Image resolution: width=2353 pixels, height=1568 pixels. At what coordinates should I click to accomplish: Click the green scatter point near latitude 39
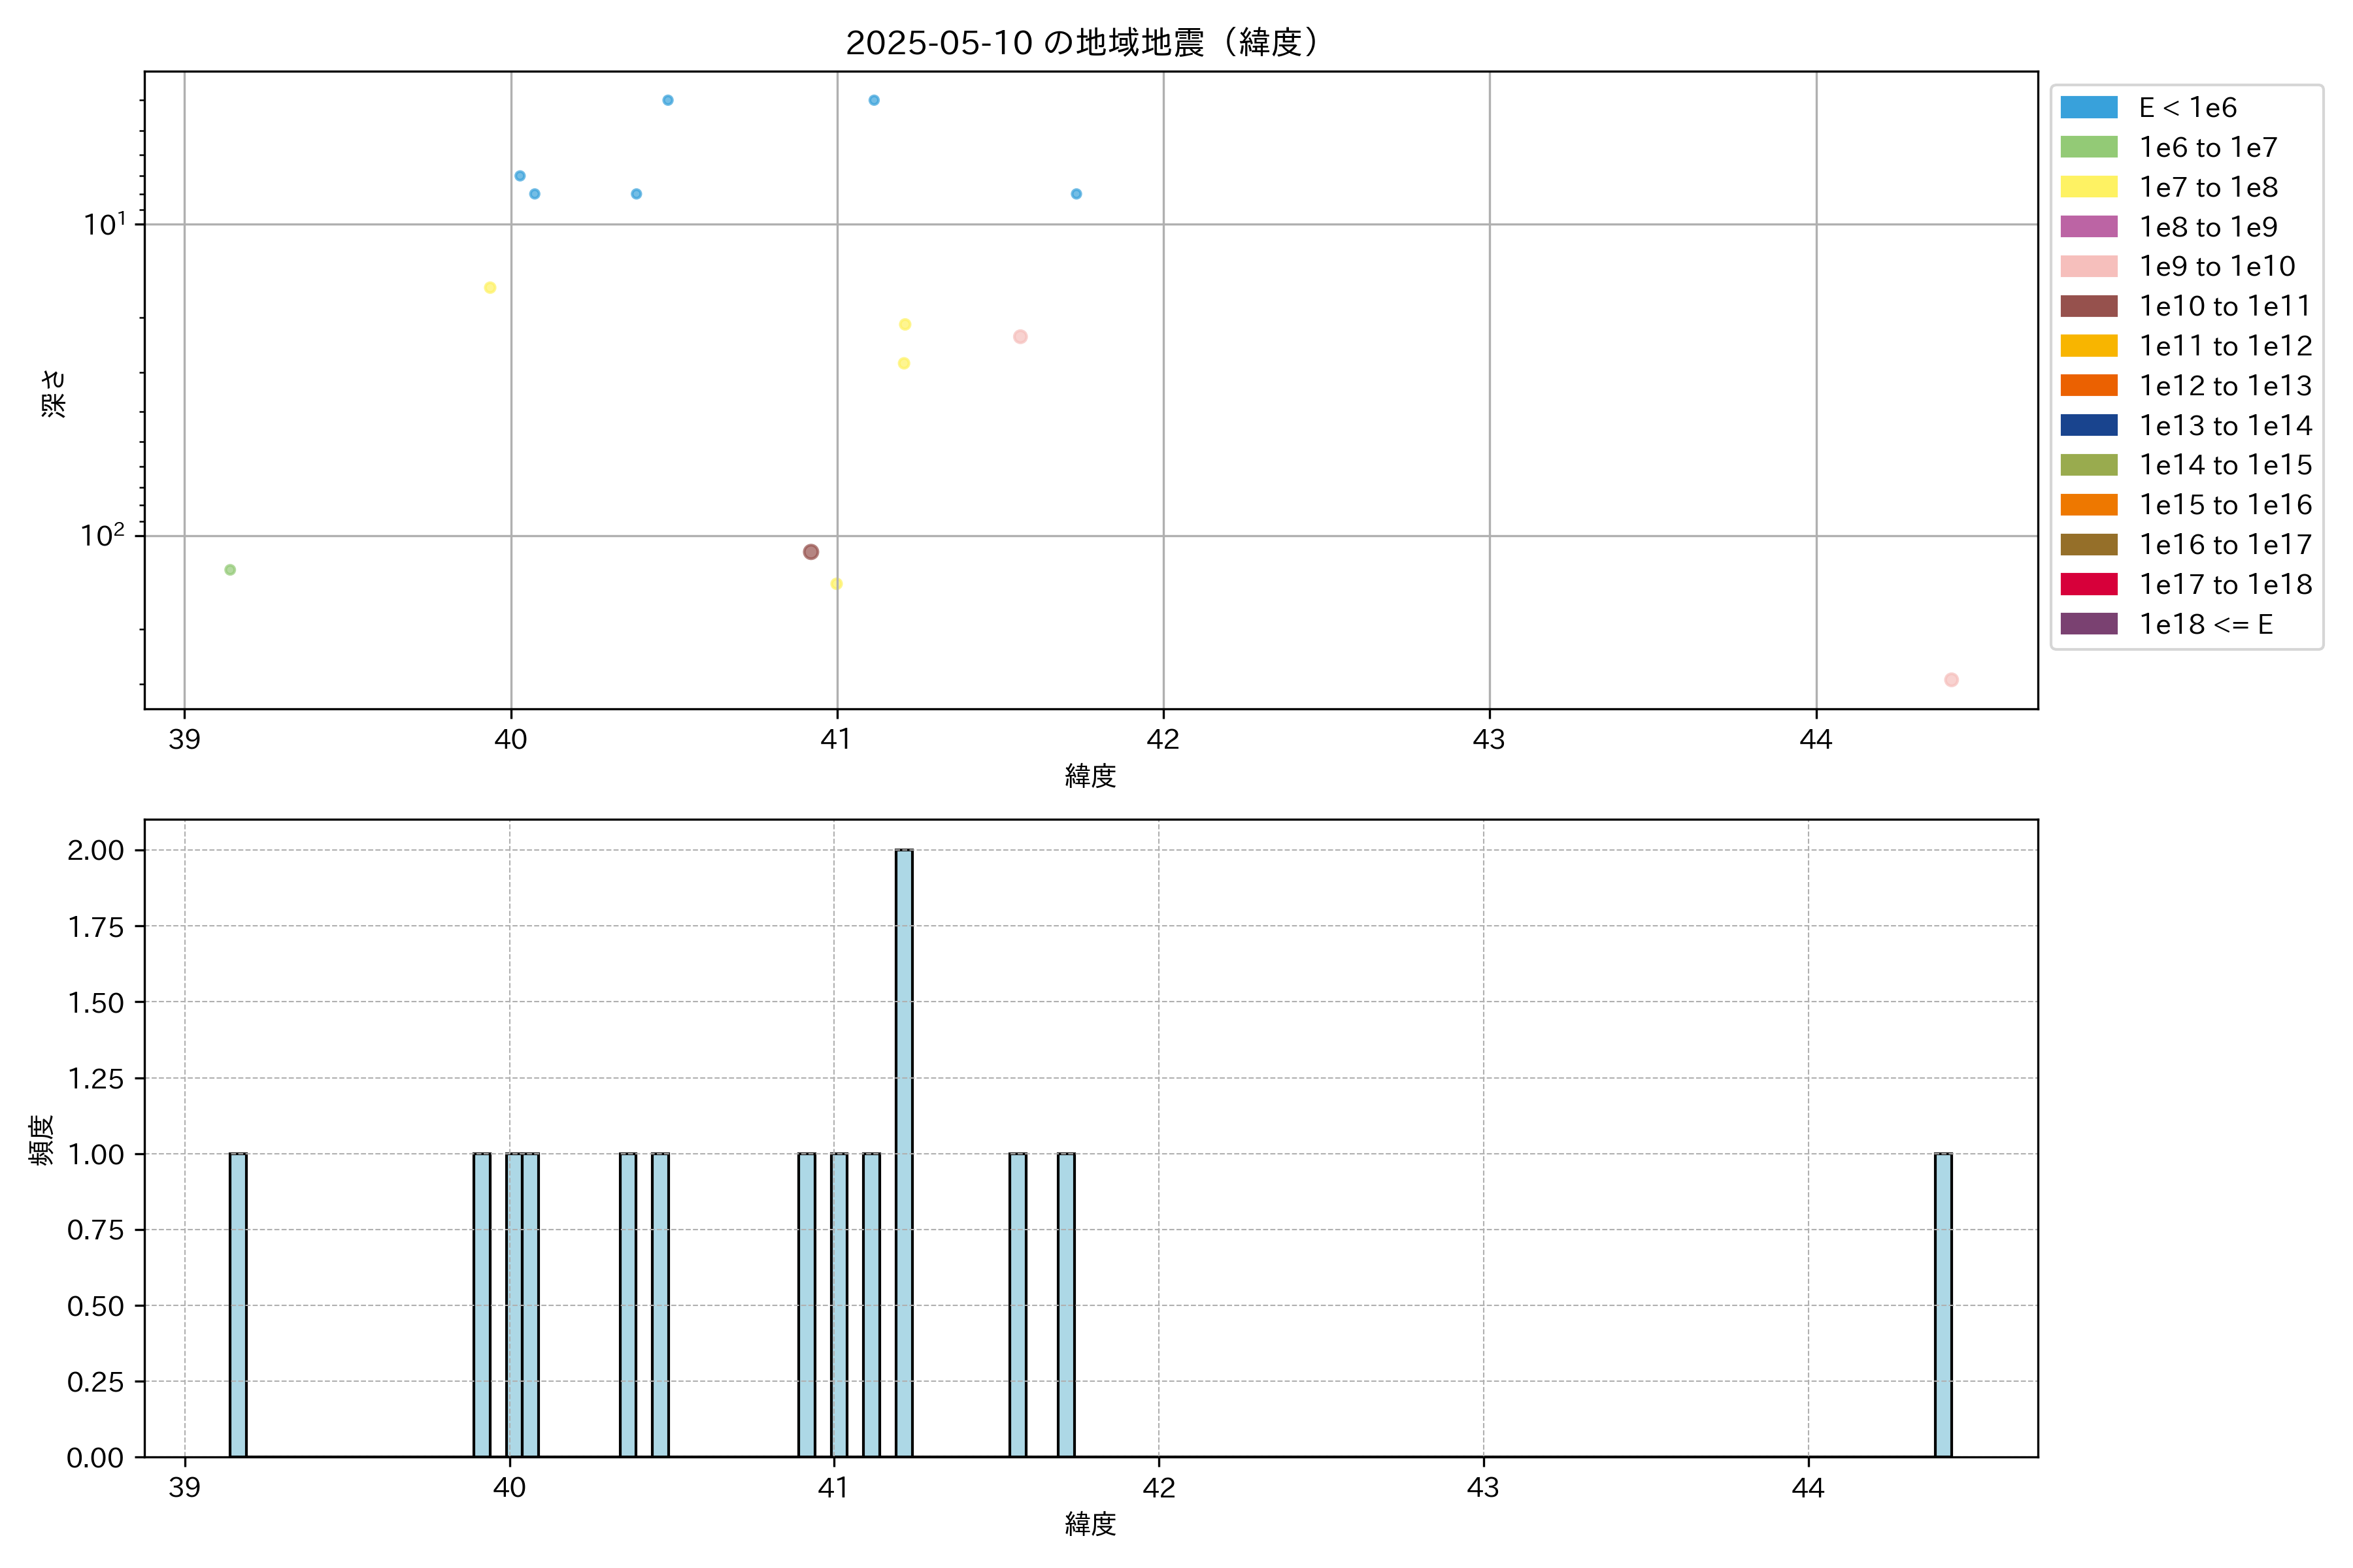tap(230, 570)
